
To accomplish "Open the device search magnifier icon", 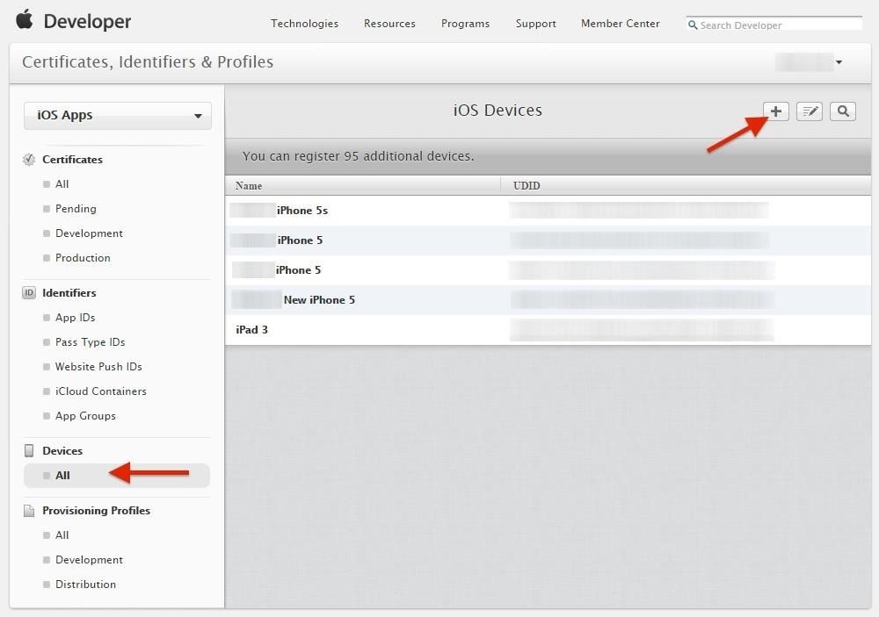I will 842,111.
